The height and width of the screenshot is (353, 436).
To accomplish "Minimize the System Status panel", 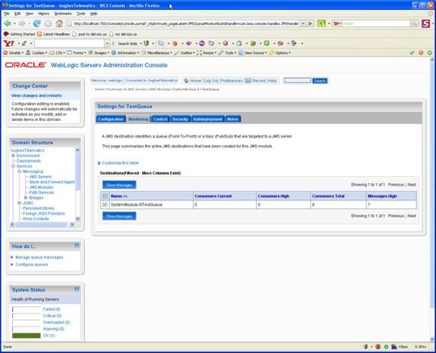I will (x=77, y=289).
